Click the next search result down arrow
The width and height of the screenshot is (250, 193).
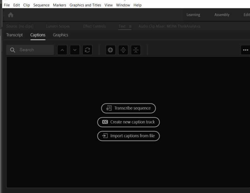coord(75,50)
